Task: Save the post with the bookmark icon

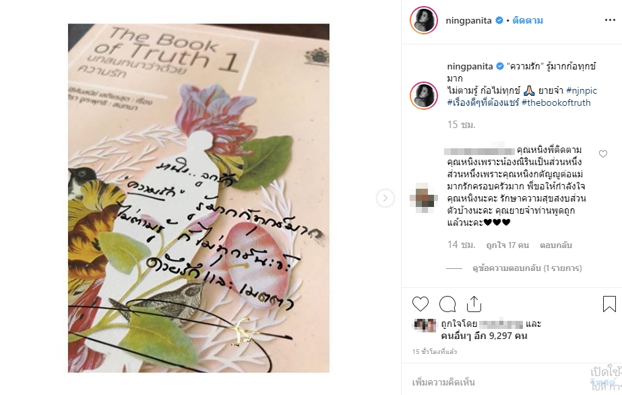Action: pyautogui.click(x=609, y=304)
